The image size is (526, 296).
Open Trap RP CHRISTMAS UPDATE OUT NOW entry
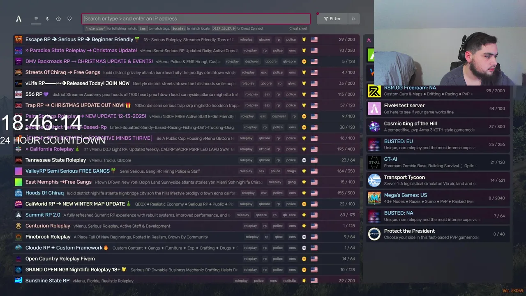click(187, 105)
